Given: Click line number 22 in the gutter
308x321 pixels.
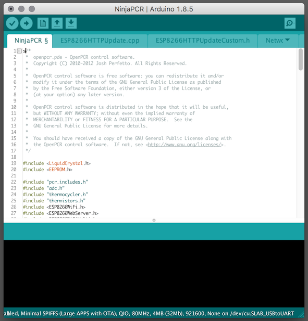Looking at the screenshot, I should coord(14,182).
